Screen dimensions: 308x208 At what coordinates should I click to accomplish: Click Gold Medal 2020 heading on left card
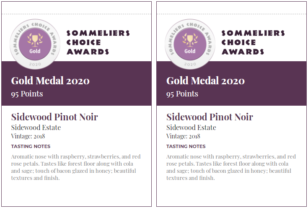coord(50,81)
